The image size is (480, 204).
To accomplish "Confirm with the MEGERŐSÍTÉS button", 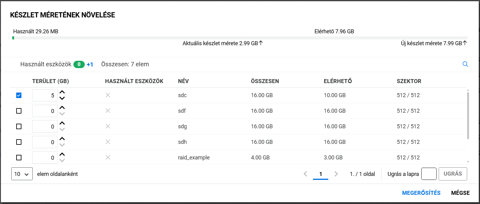I will (421, 193).
